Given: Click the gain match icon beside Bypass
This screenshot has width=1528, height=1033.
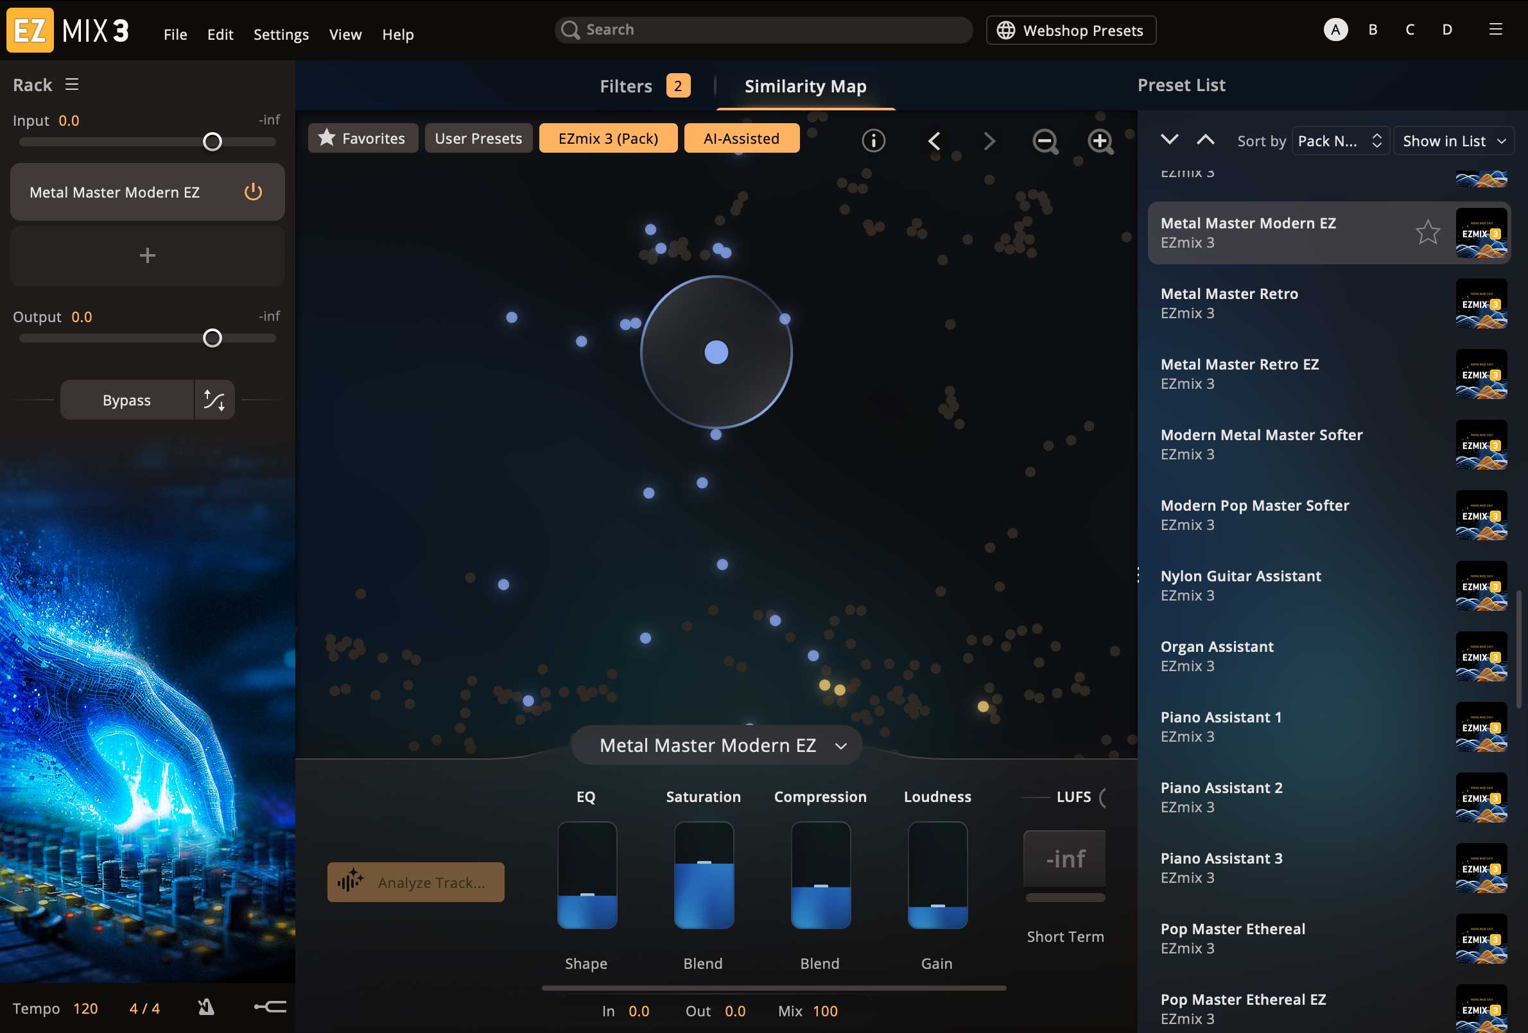Looking at the screenshot, I should pos(214,400).
